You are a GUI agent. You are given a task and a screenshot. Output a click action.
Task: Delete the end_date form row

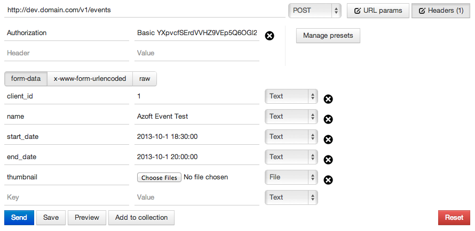[328, 160]
